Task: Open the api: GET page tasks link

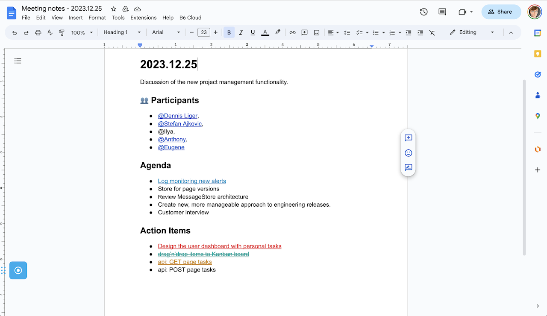Action: [x=185, y=262]
